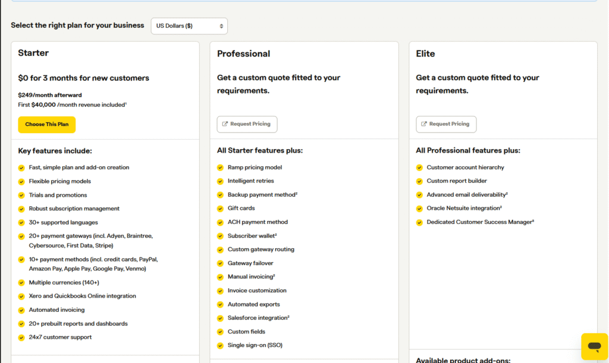Click checkmark icon next to Customer account hierarchy
The height and width of the screenshot is (363, 609).
[x=420, y=168]
